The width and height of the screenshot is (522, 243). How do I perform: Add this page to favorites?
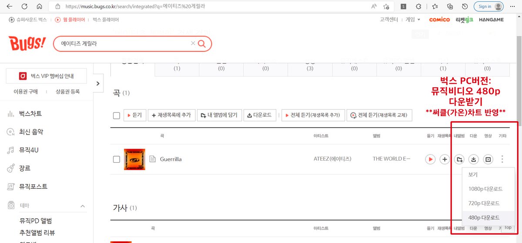coord(386,7)
